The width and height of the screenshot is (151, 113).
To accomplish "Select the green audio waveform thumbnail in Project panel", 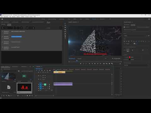I will [25, 76].
